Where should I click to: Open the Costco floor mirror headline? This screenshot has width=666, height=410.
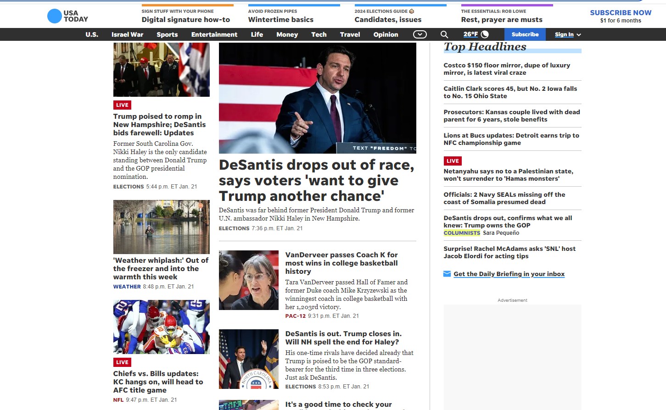pyautogui.click(x=507, y=69)
